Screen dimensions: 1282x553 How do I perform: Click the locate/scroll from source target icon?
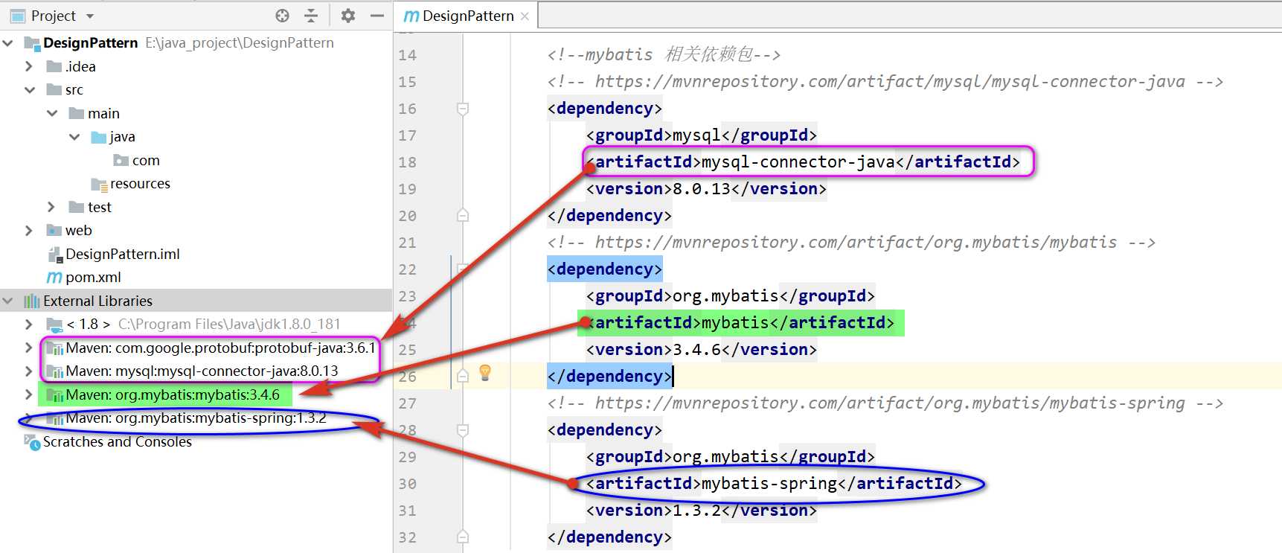tap(282, 16)
